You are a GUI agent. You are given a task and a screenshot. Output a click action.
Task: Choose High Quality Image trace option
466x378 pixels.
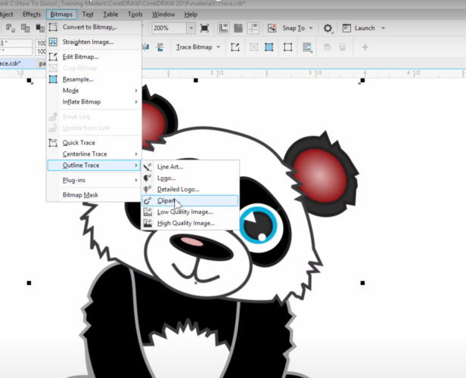coord(190,223)
